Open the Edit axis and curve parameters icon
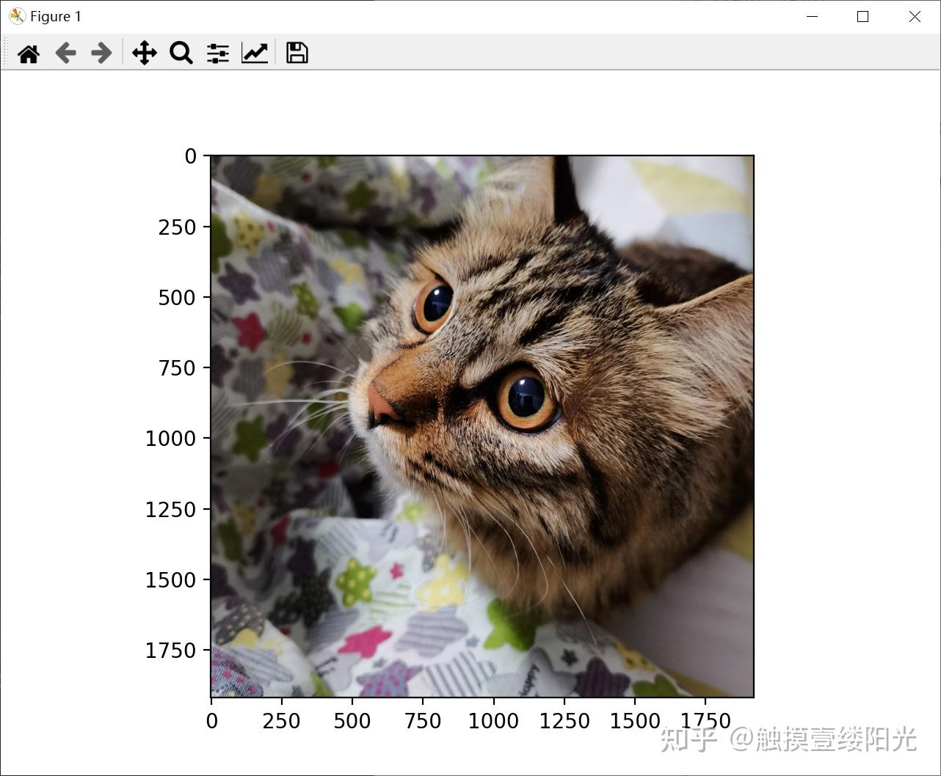Viewport: 941px width, 776px height. [254, 52]
